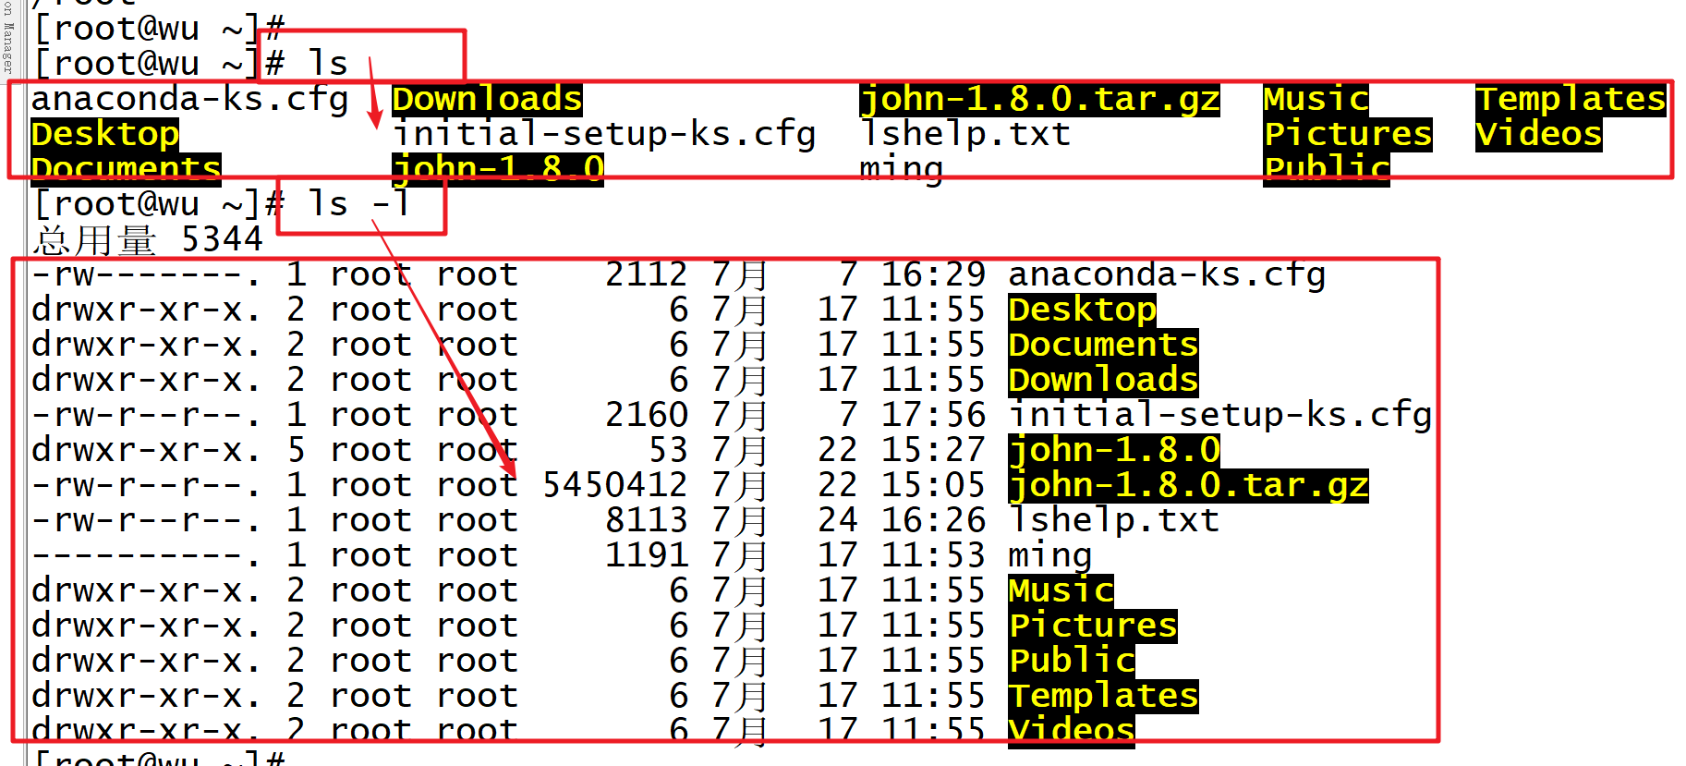Click 'anaconda-ks.cfg' in the plain ls output
Image resolution: width=1686 pixels, height=766 pixels.
click(x=190, y=99)
